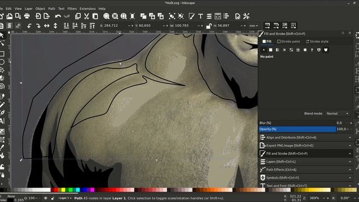Open the mm units dropdown
The width and height of the screenshot is (359, 202).
pos(254,26)
